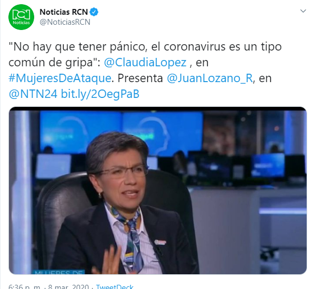Visit the @NoticiasRCN handle
Image resolution: width=314 pixels, height=289 pixels.
pos(65,22)
